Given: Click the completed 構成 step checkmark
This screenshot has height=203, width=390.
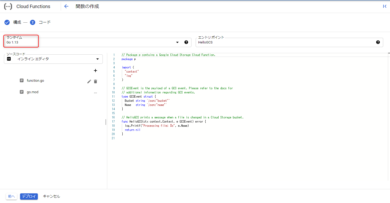Looking at the screenshot, I should [7, 22].
